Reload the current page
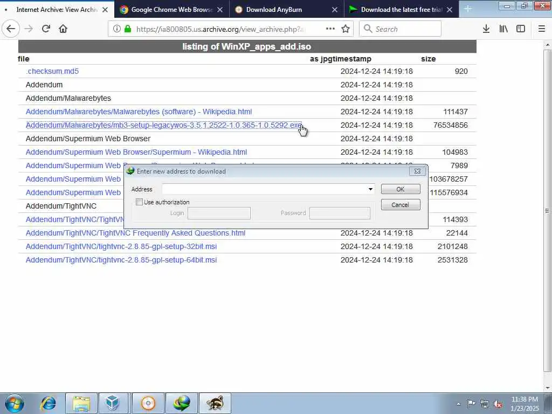Viewport: 552px width, 414px height. coord(46,29)
